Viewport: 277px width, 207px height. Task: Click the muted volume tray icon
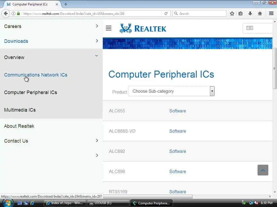click(x=256, y=203)
